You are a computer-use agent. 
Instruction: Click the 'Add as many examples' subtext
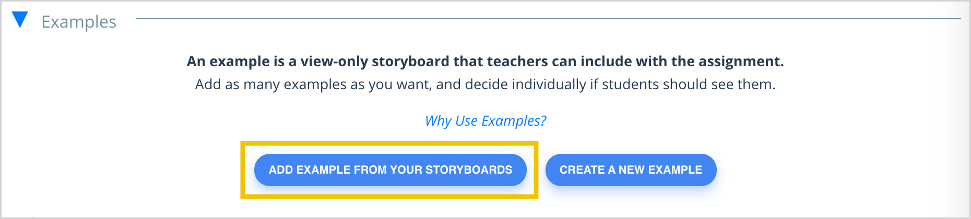486,84
